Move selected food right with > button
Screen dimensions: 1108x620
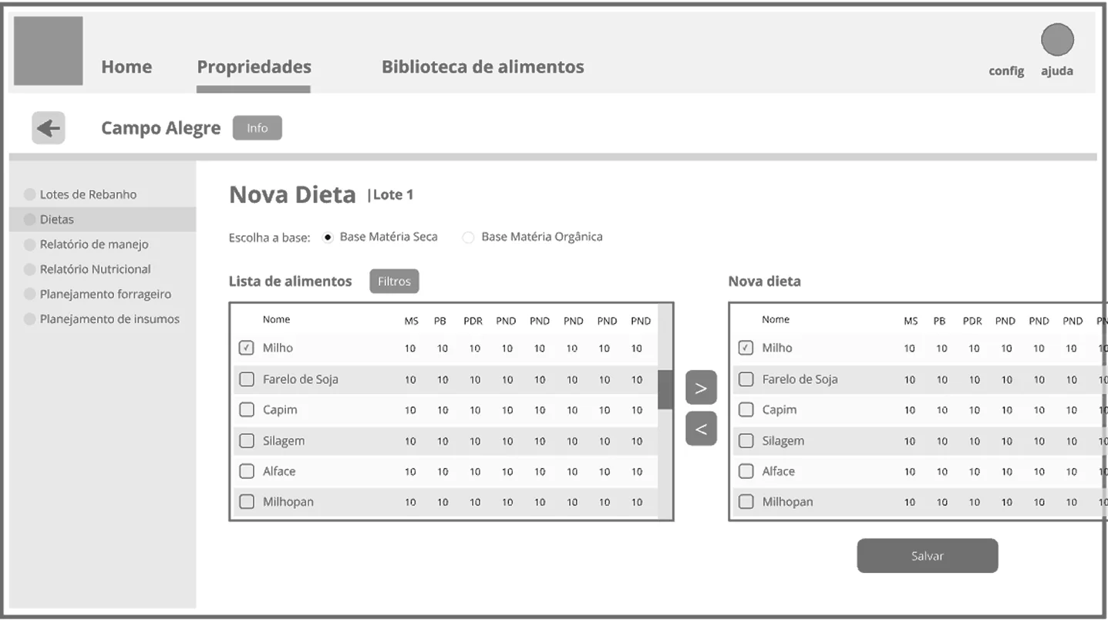[x=701, y=388]
